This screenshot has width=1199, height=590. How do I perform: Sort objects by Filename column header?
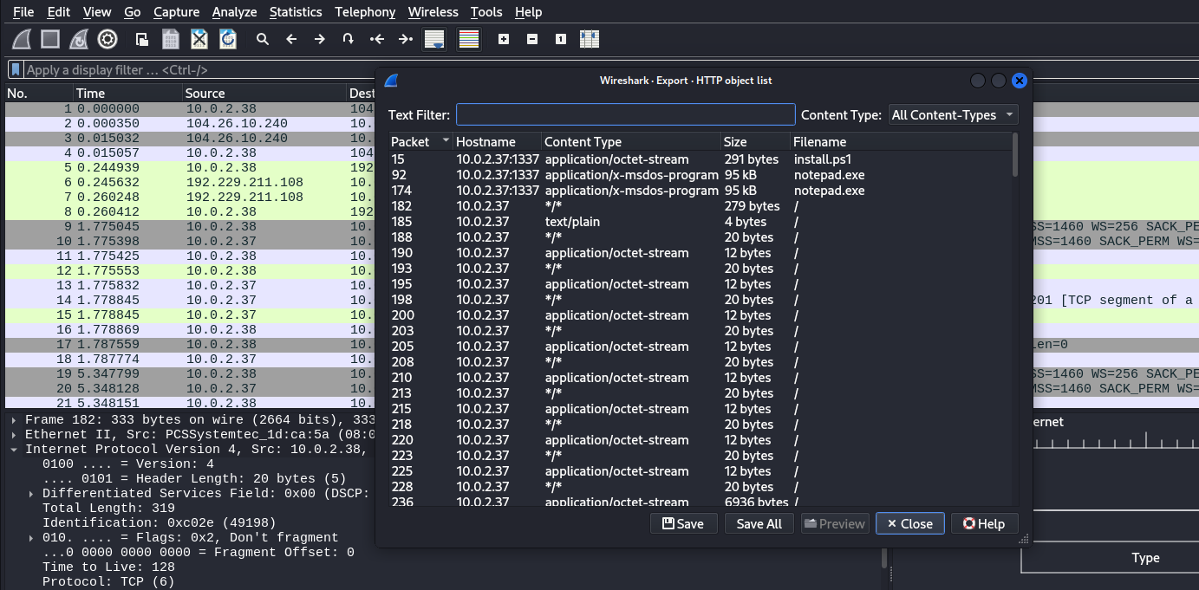click(x=900, y=141)
